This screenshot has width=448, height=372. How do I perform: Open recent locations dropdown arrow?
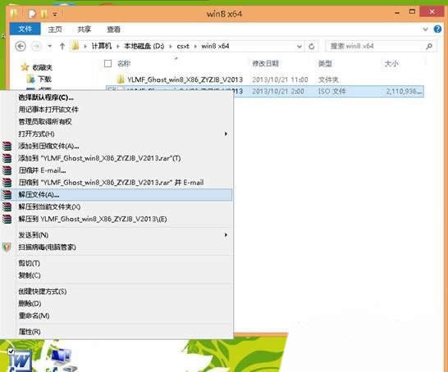click(x=50, y=46)
